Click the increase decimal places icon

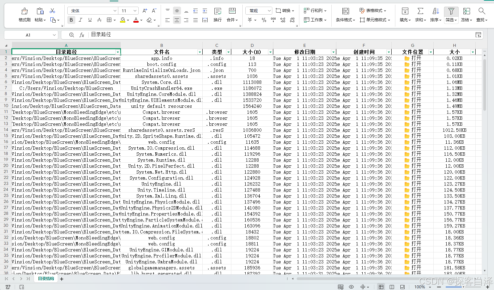point(283,20)
